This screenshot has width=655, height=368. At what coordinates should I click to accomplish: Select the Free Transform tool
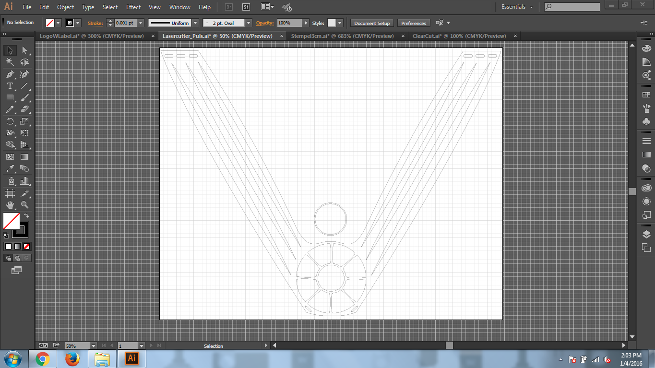pyautogui.click(x=24, y=133)
